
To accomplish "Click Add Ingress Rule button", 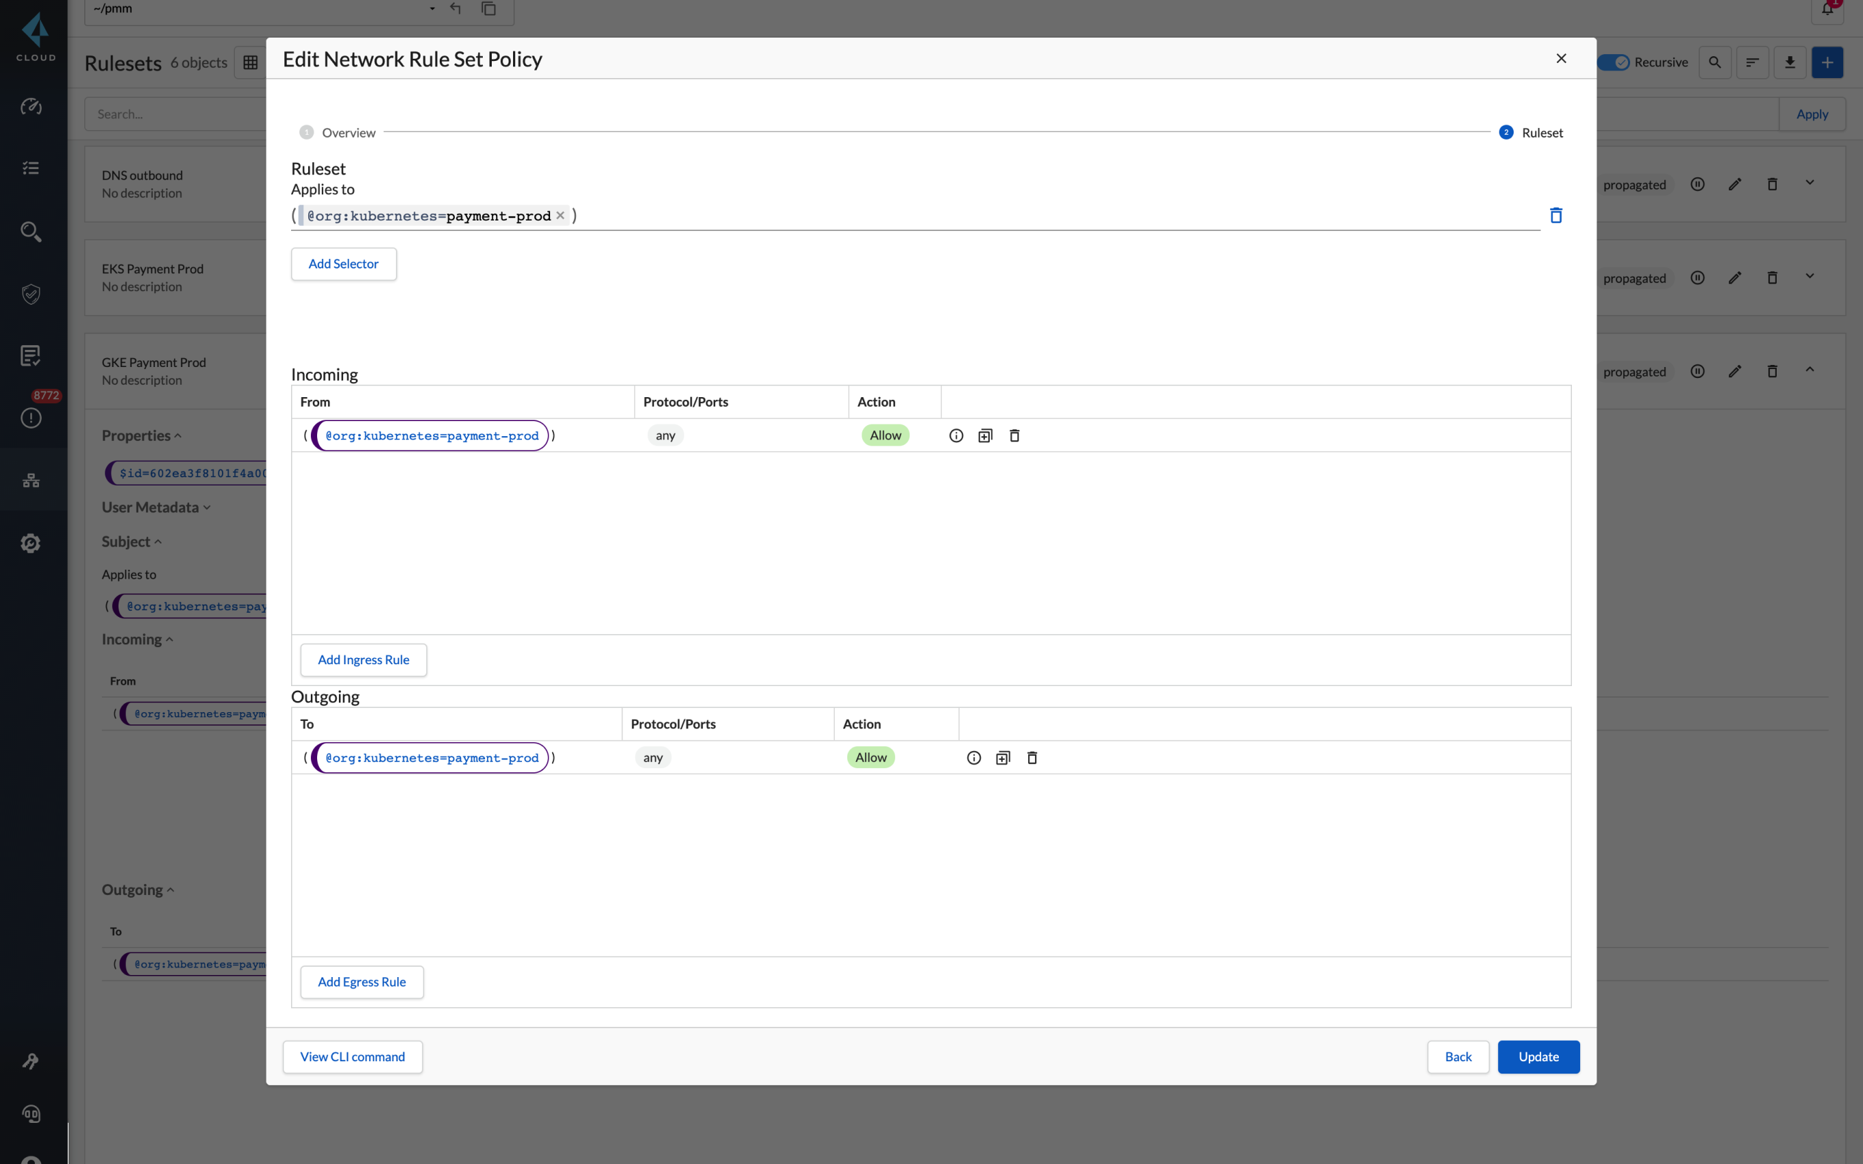I will (364, 660).
